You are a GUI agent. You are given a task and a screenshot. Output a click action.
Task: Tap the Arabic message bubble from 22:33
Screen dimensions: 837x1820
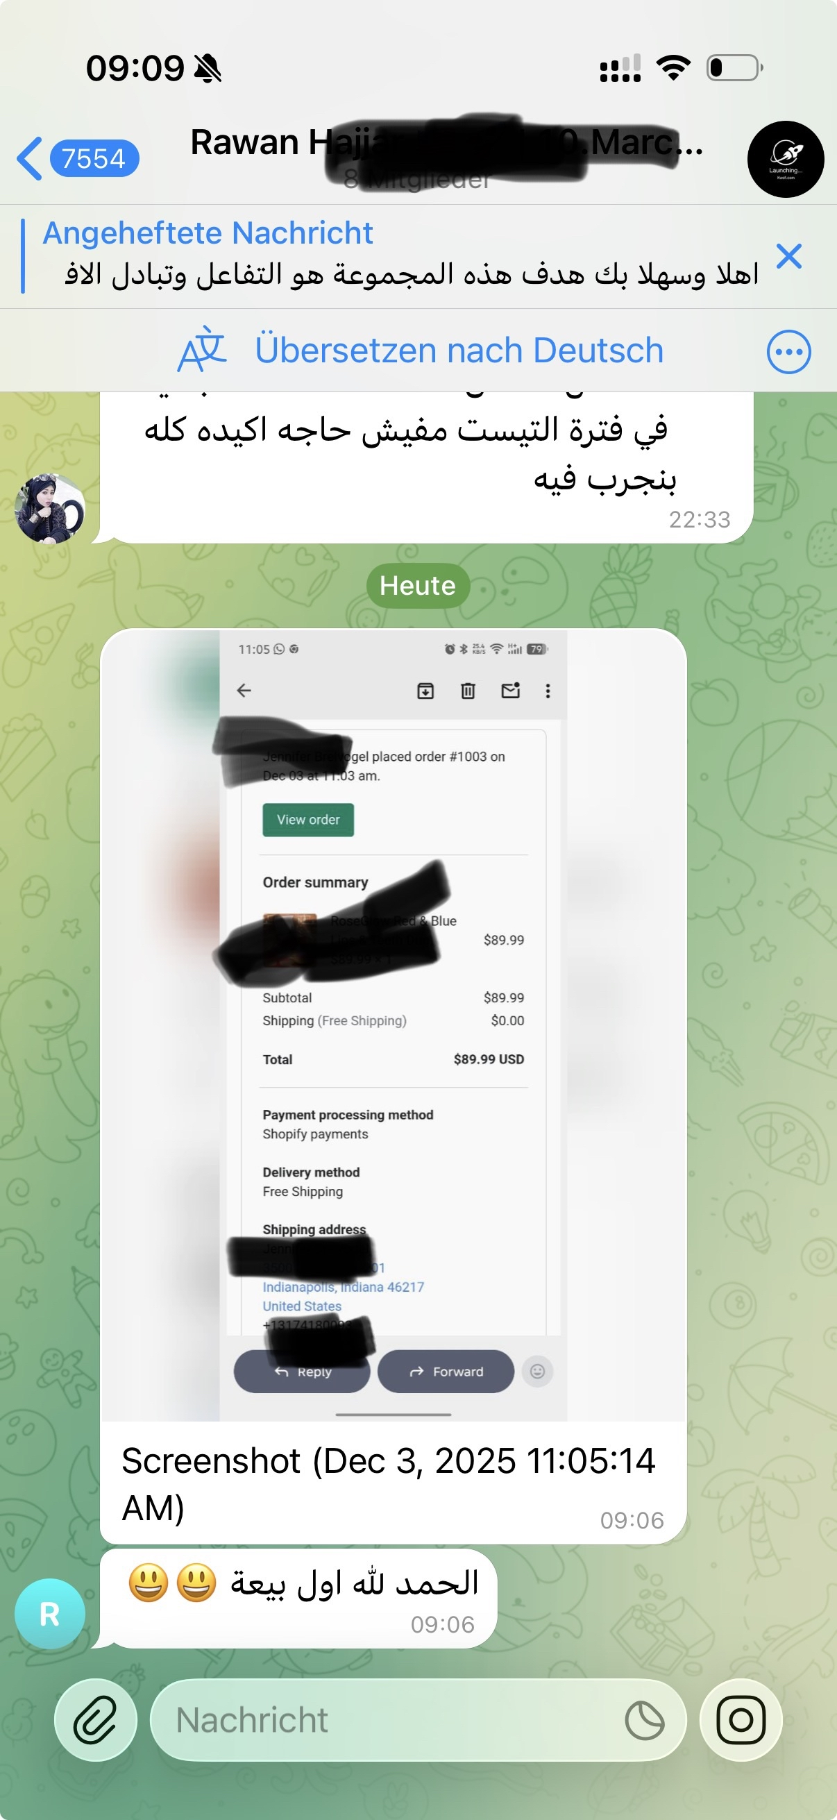coord(426,468)
